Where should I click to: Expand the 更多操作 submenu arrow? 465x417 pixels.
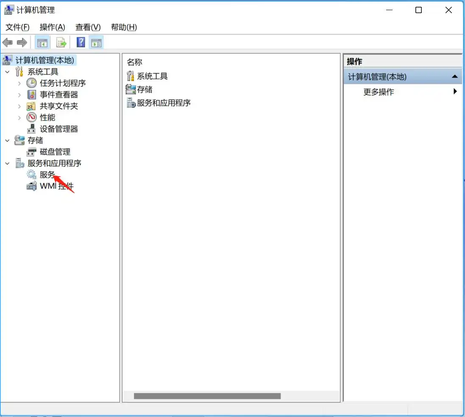[x=455, y=92]
